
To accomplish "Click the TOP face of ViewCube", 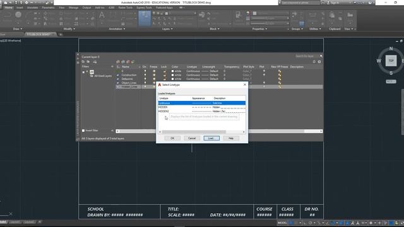I will 391,61.
